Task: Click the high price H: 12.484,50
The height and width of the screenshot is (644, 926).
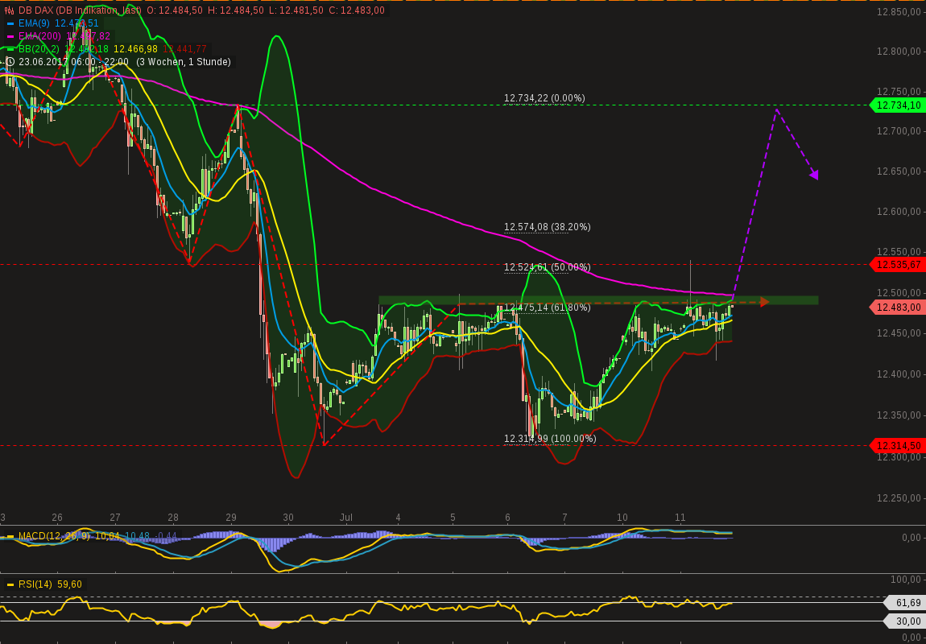Action: (x=236, y=10)
